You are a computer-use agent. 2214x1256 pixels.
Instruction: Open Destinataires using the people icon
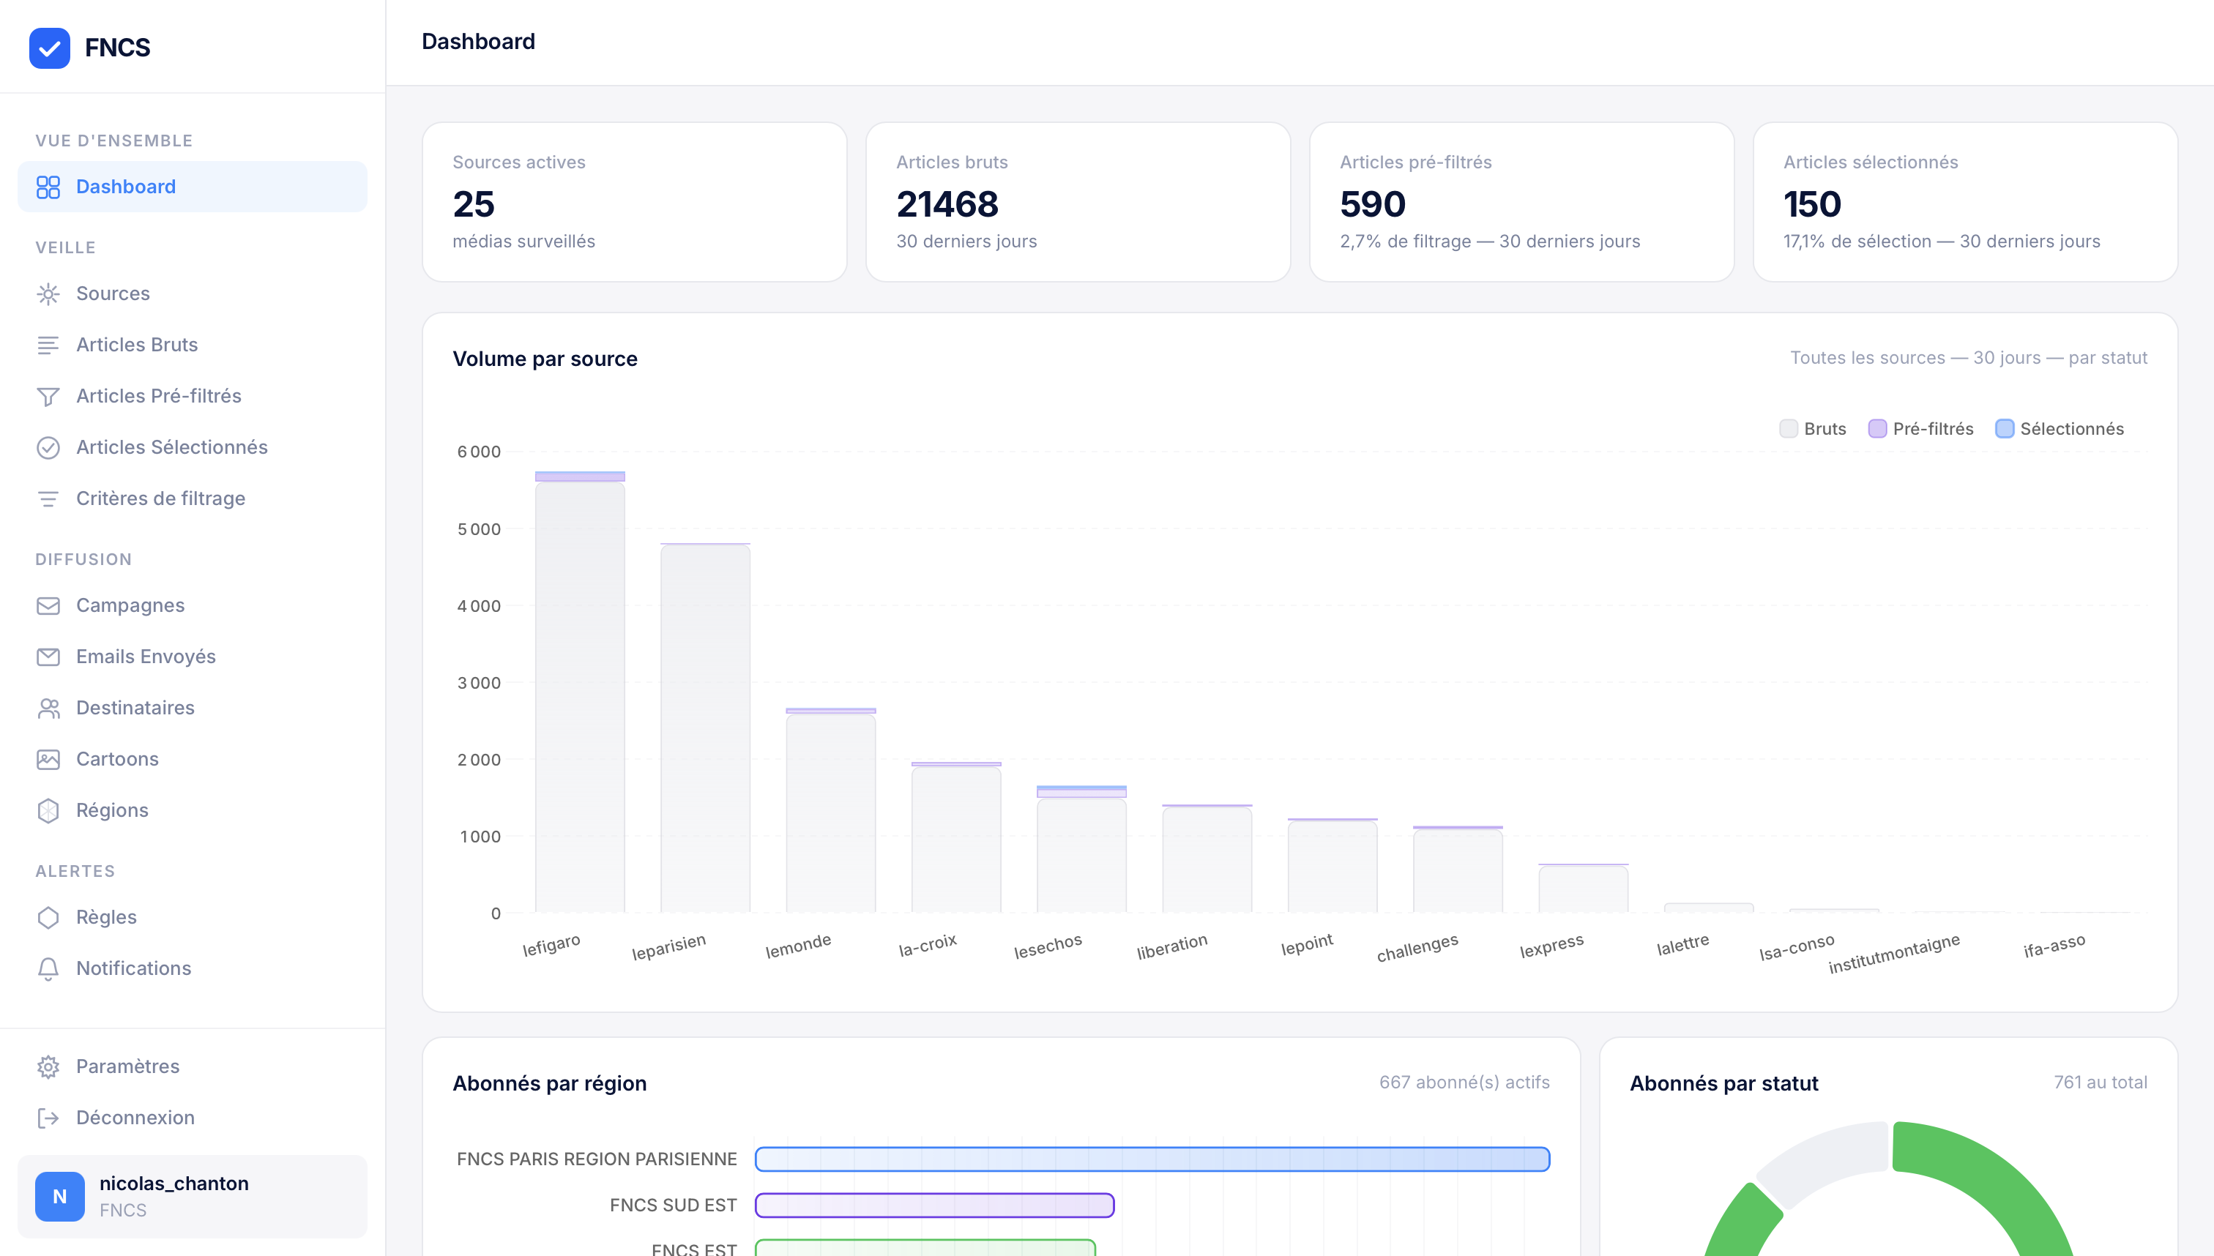pos(48,707)
